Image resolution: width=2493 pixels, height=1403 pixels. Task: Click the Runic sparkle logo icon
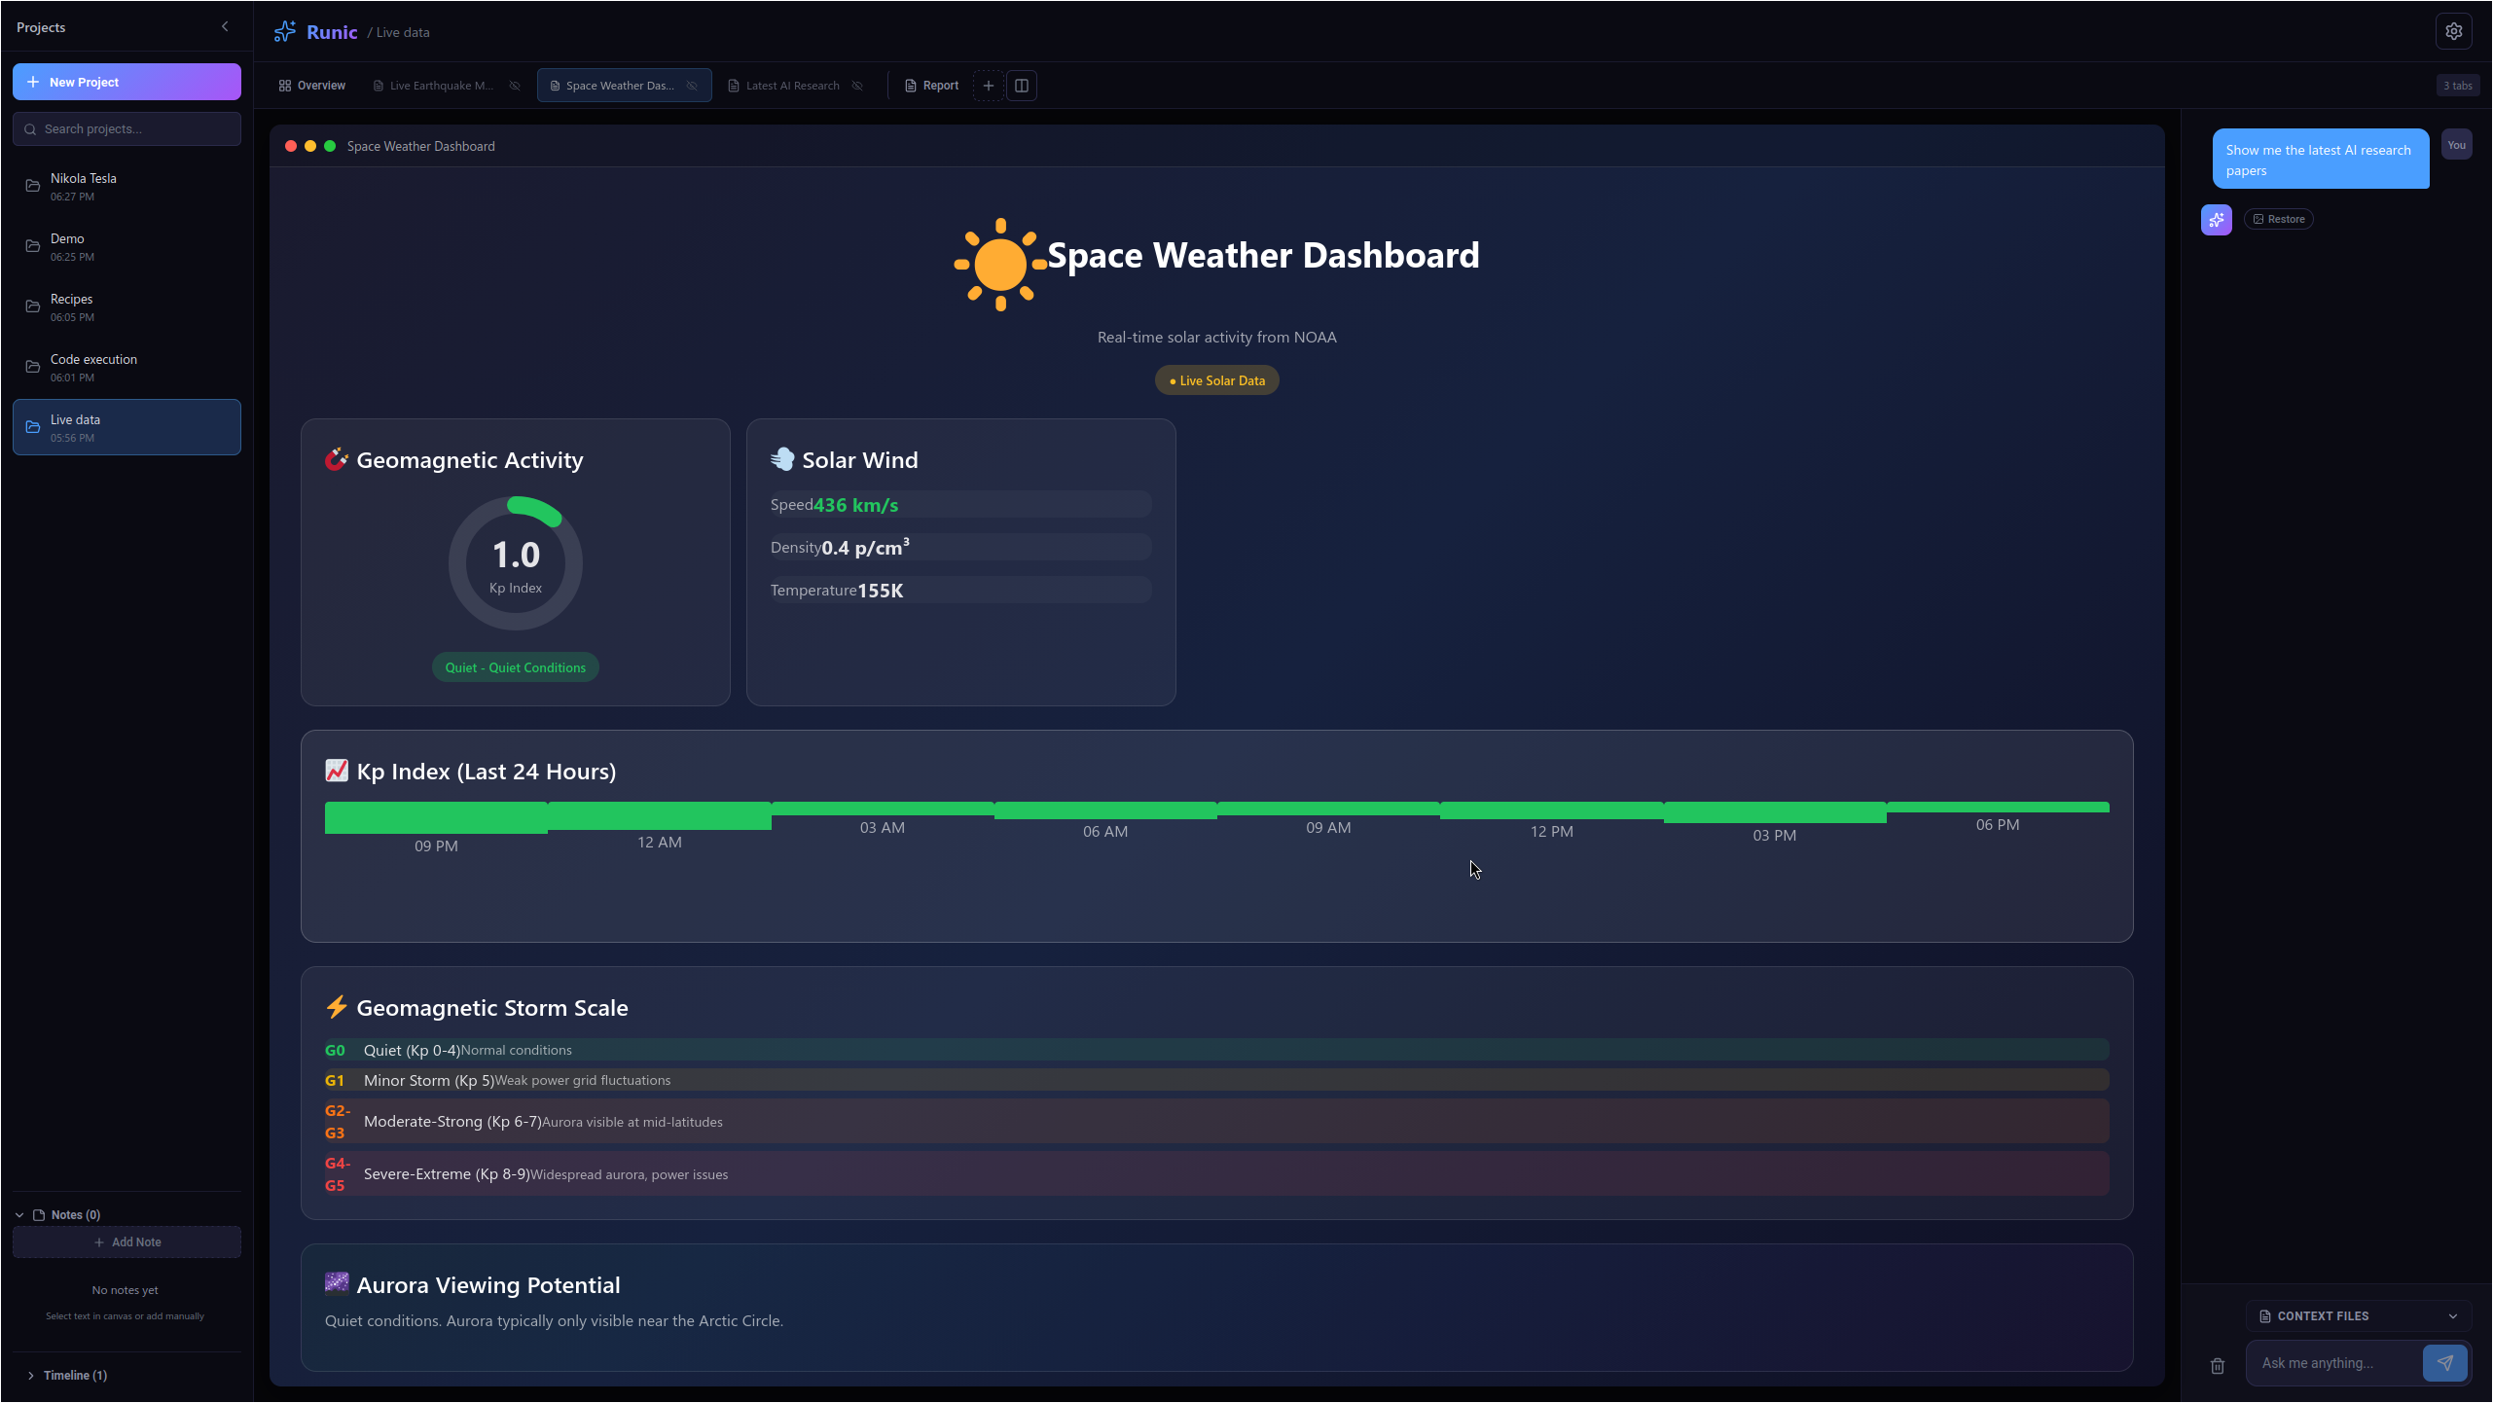tap(285, 32)
